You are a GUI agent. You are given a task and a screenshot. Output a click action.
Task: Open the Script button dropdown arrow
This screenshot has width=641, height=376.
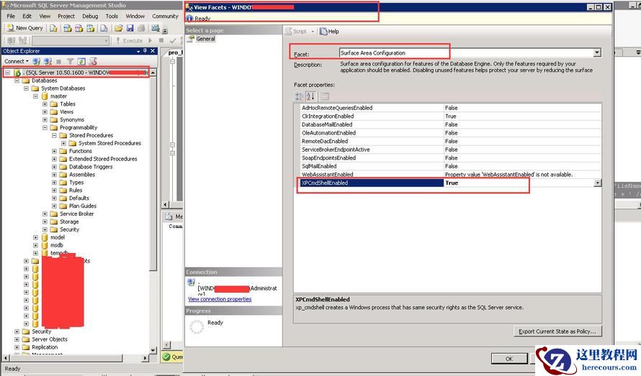pyautogui.click(x=313, y=32)
